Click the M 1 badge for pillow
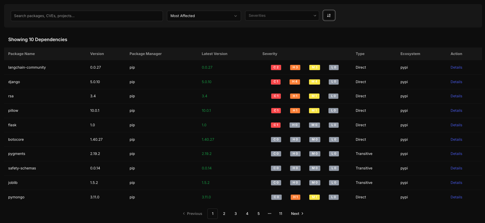The width and height of the screenshot is (485, 223). coord(314,111)
